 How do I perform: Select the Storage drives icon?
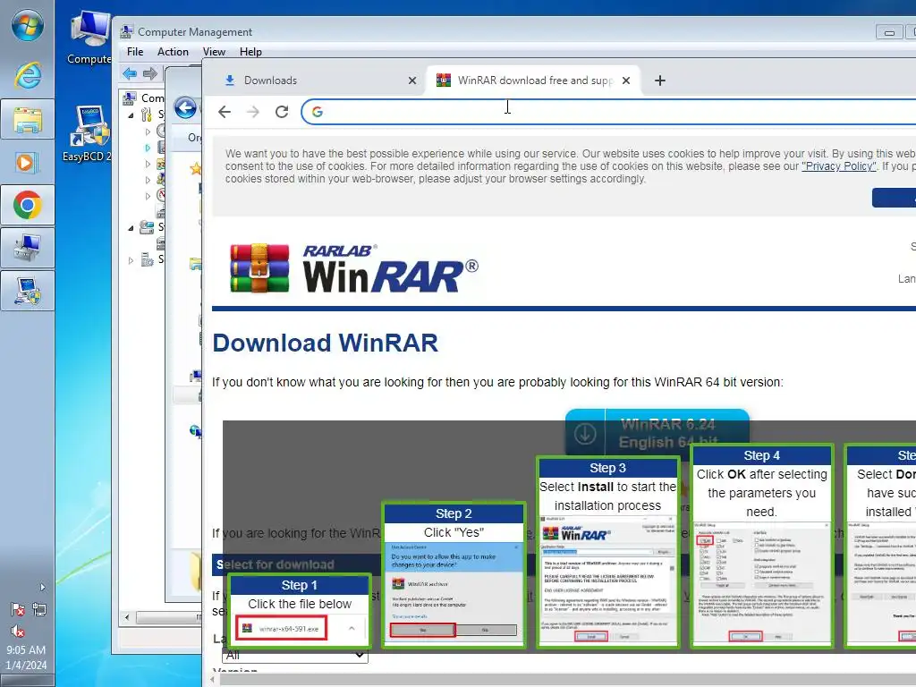tap(147, 227)
